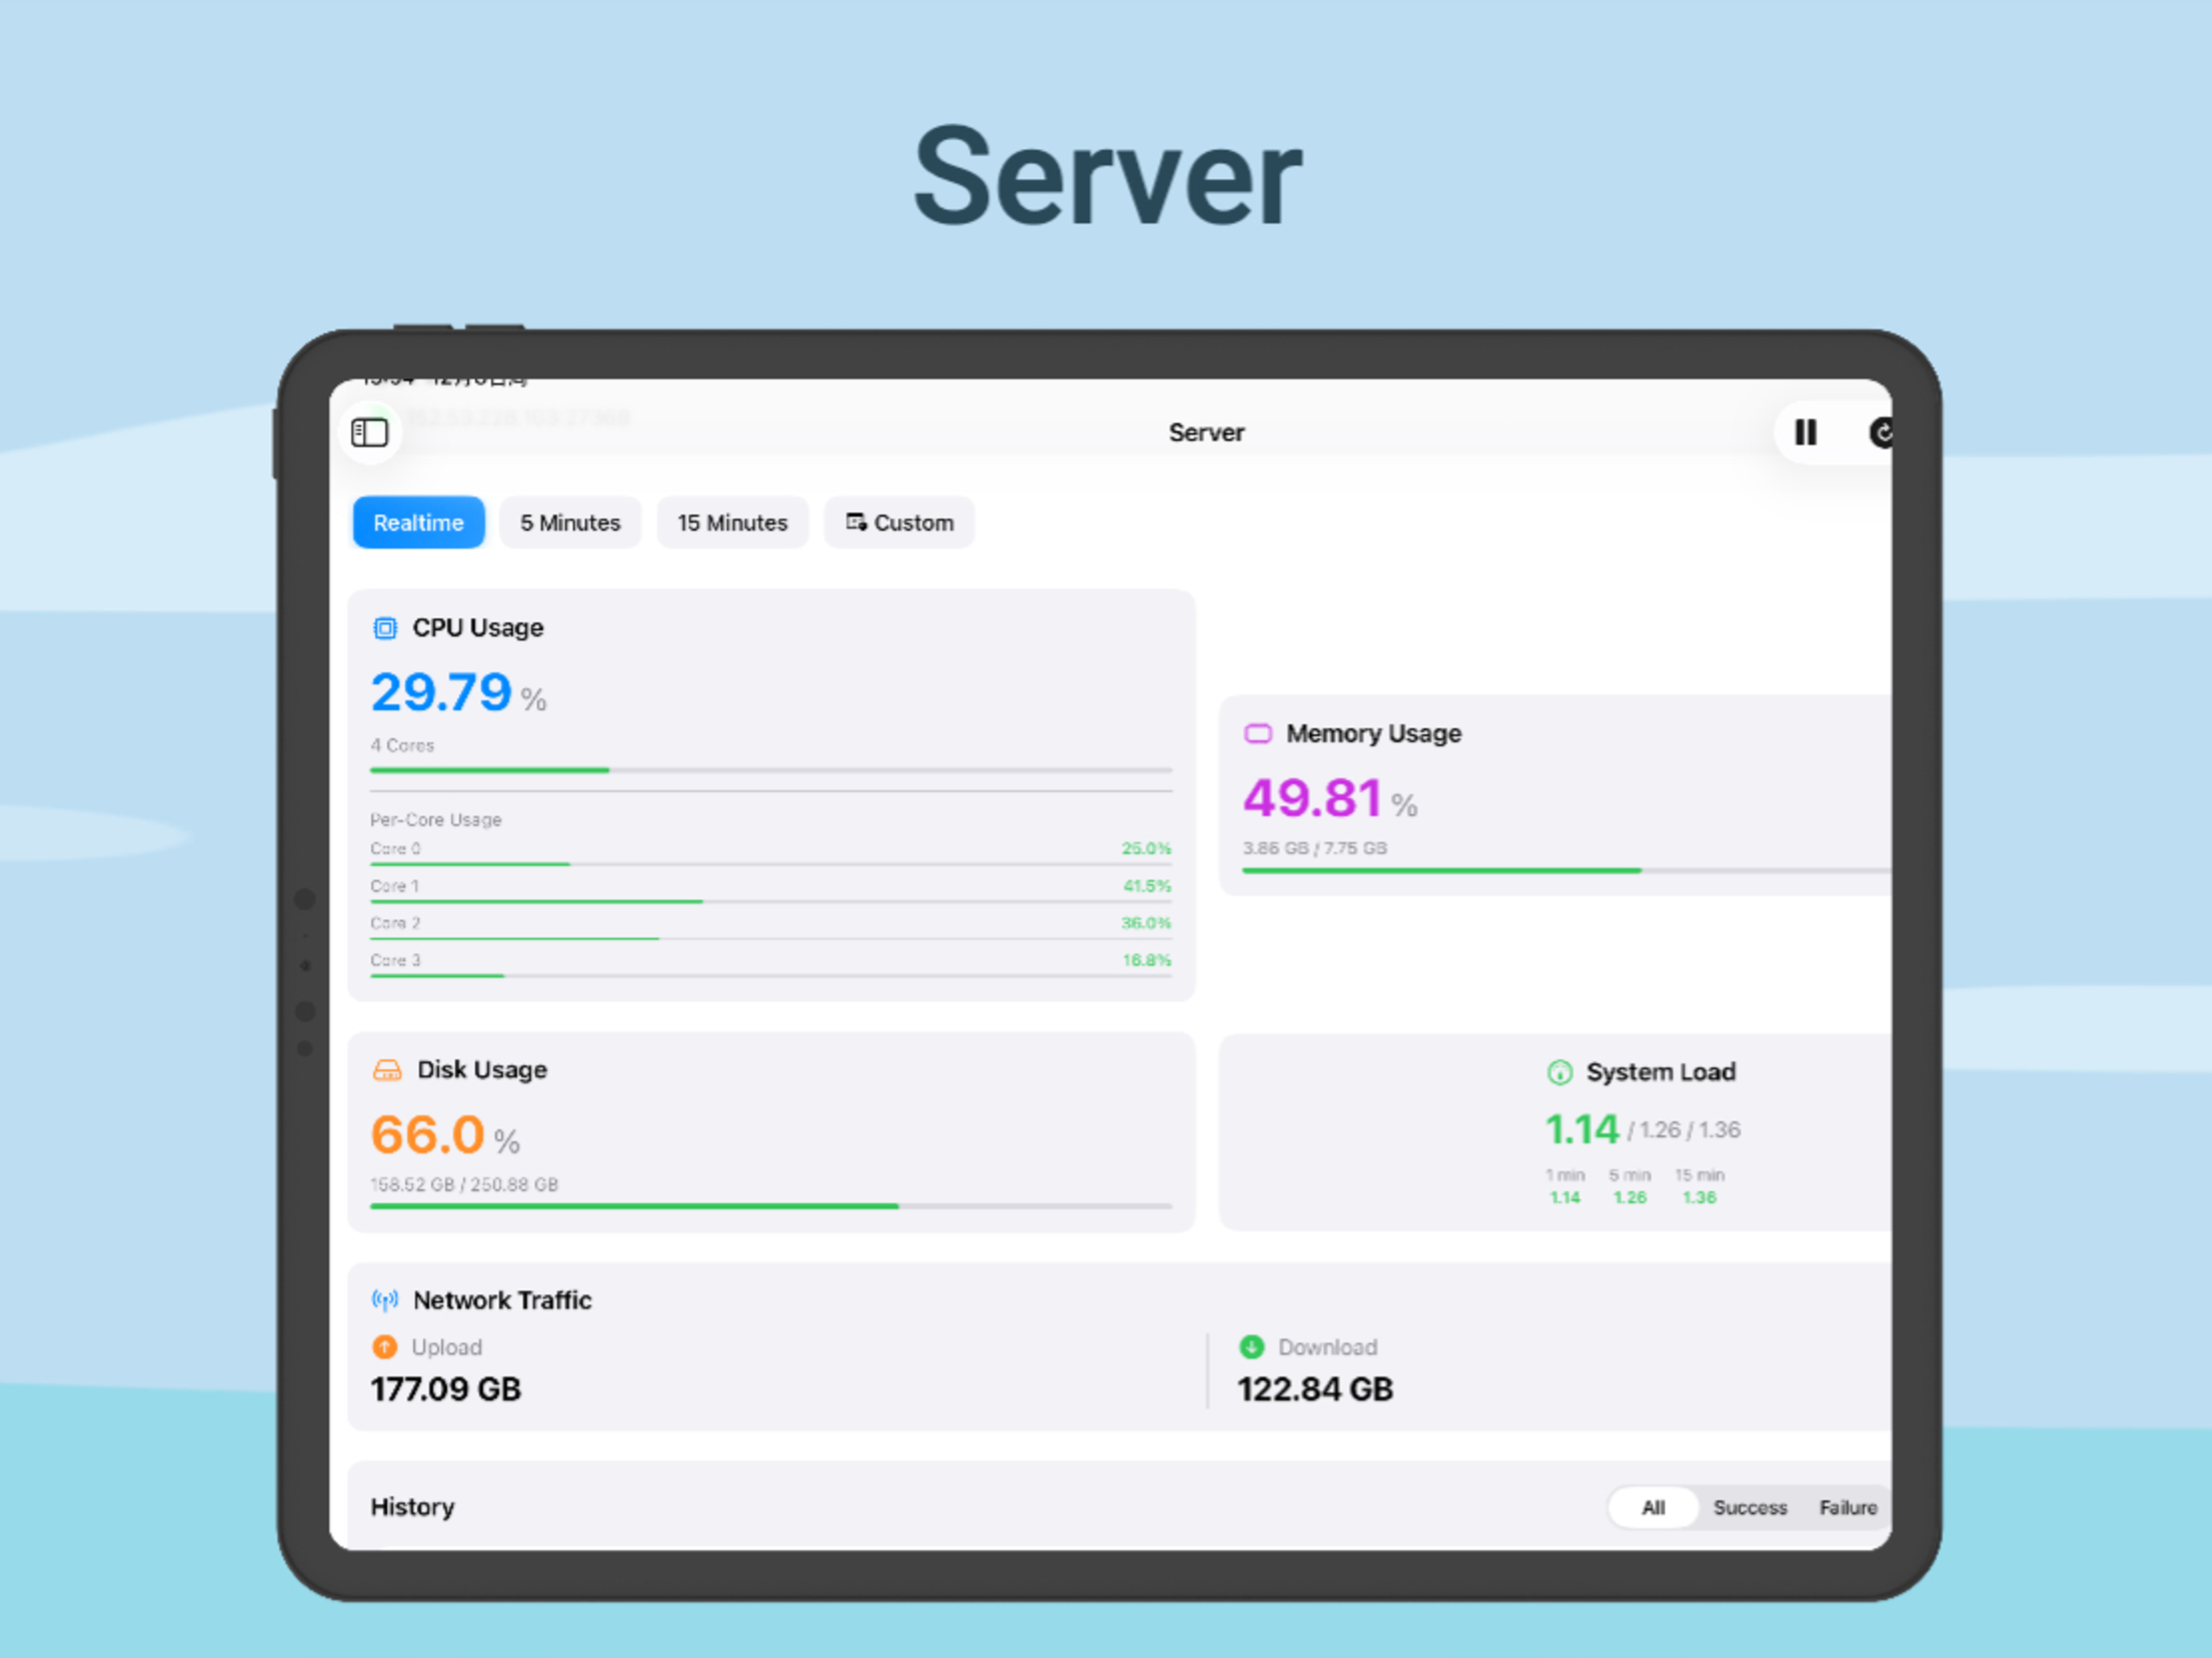2212x1658 pixels.
Task: Click the 177.09 GB upload value
Action: 446,1389
